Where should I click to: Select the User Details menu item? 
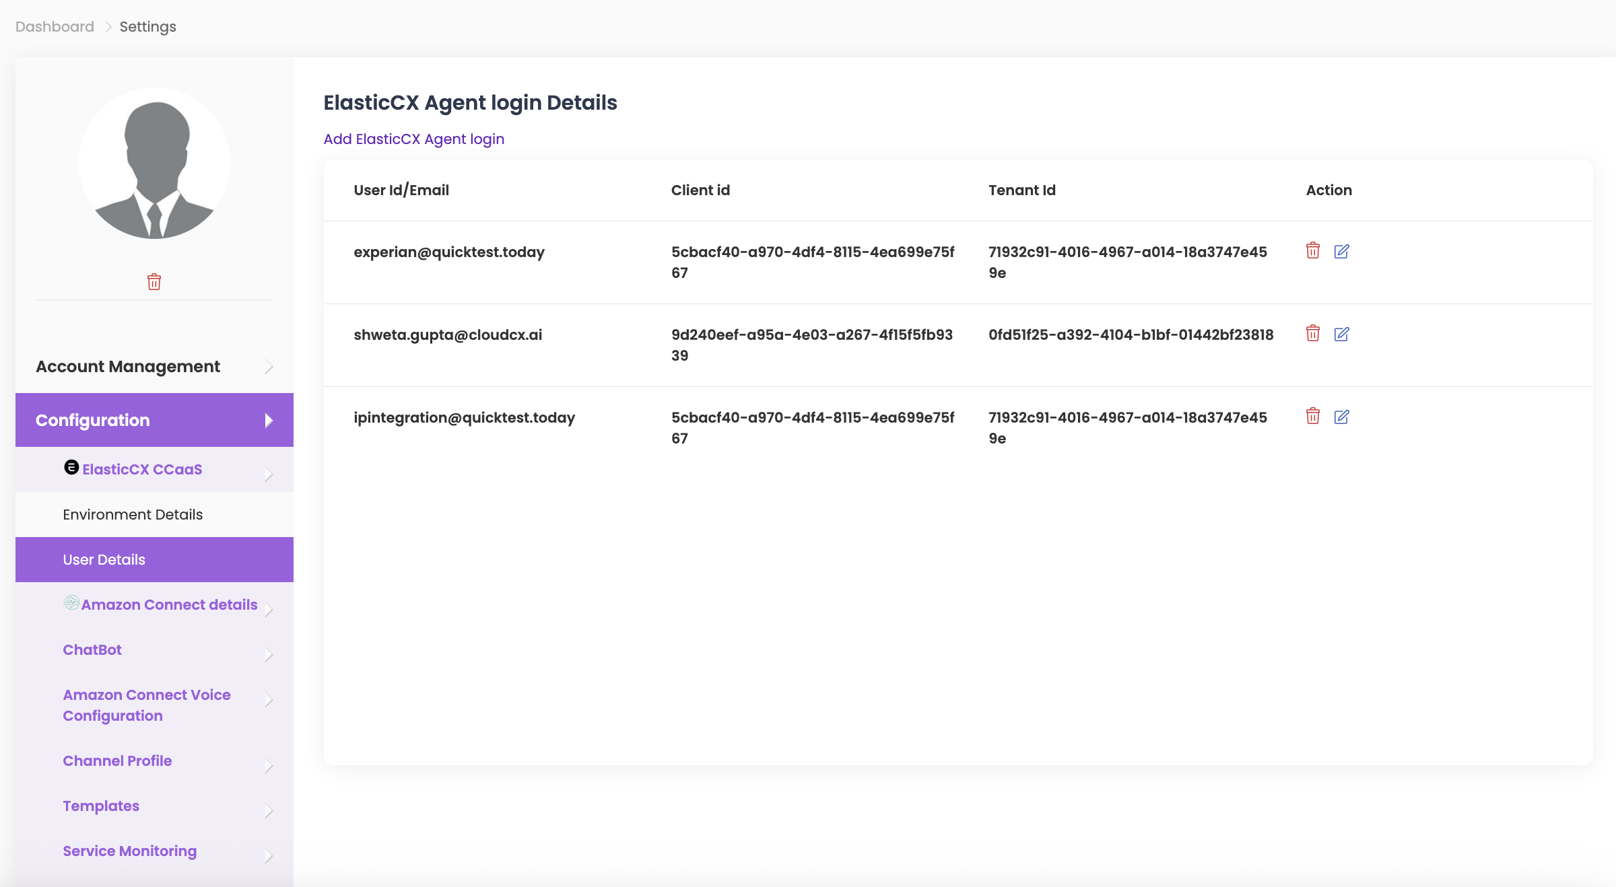104,560
